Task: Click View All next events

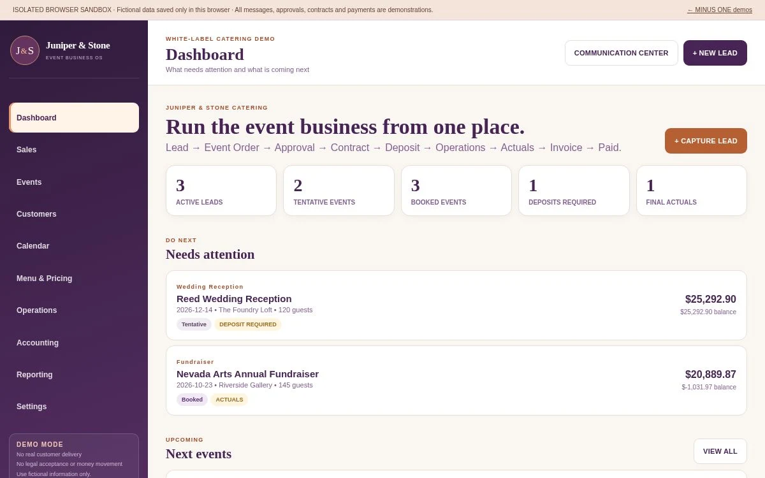Action: (720, 451)
